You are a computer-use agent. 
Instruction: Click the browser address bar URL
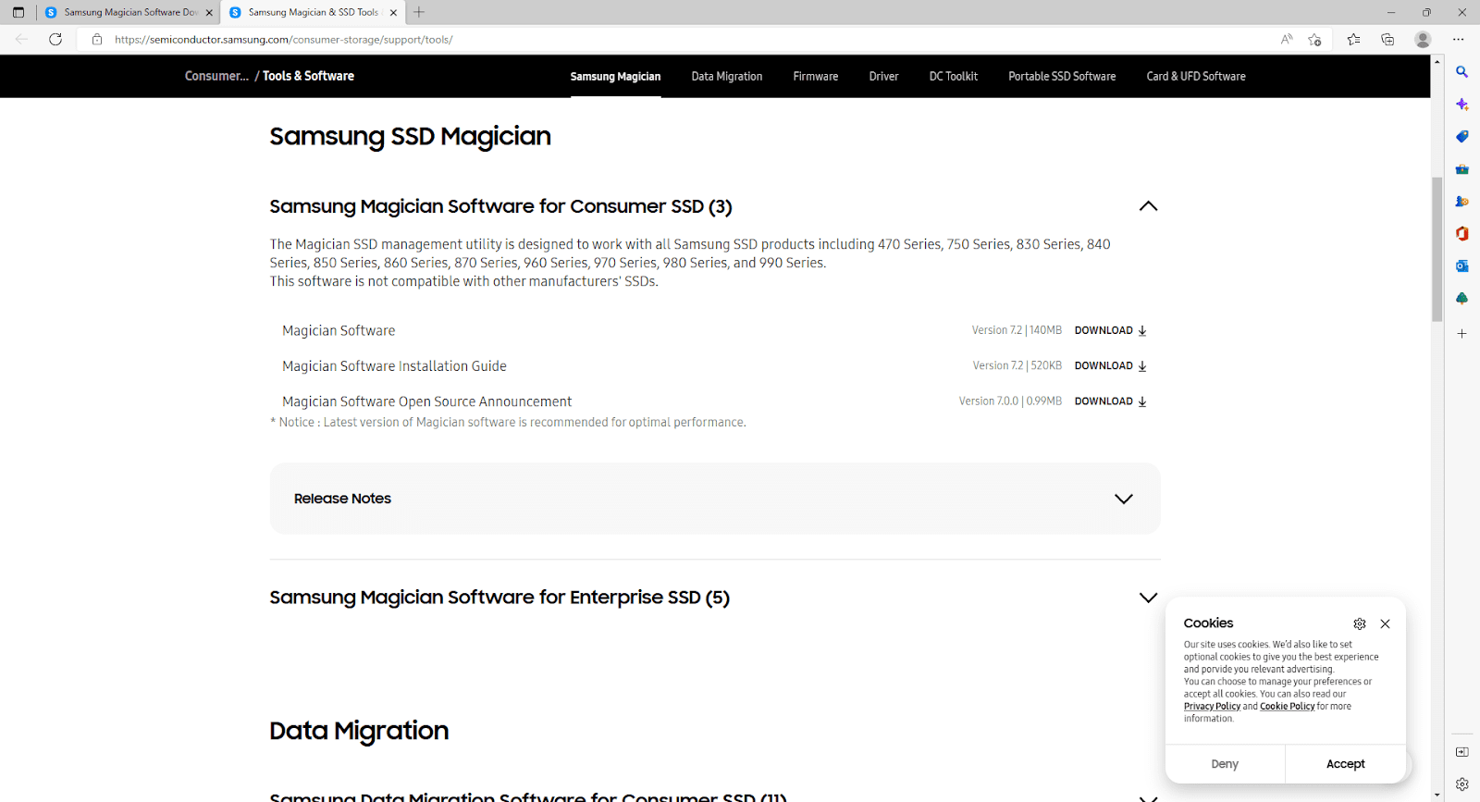[283, 40]
